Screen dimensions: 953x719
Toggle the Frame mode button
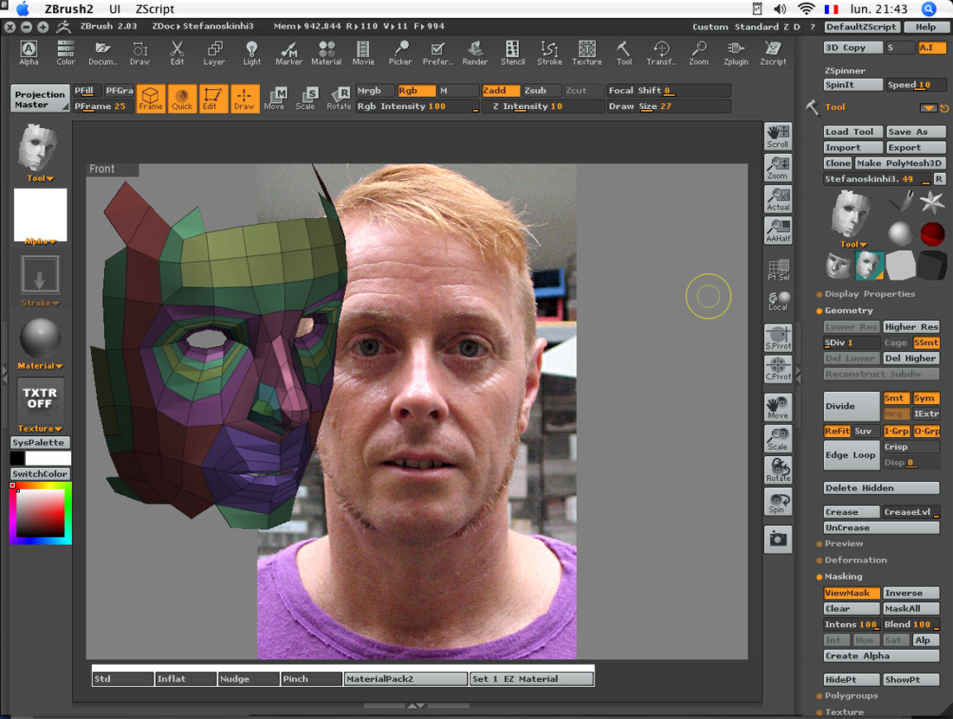pyautogui.click(x=151, y=99)
